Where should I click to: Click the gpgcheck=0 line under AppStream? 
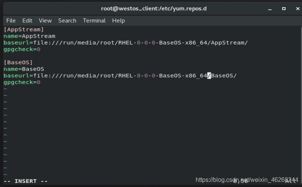click(22, 49)
